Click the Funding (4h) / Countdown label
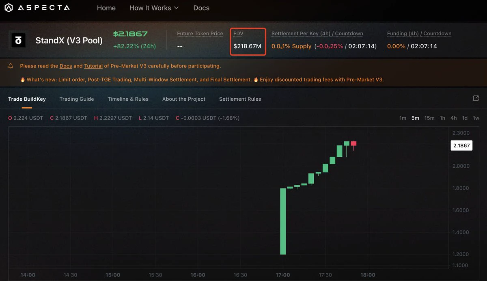The height and width of the screenshot is (281, 487). tap(419, 34)
